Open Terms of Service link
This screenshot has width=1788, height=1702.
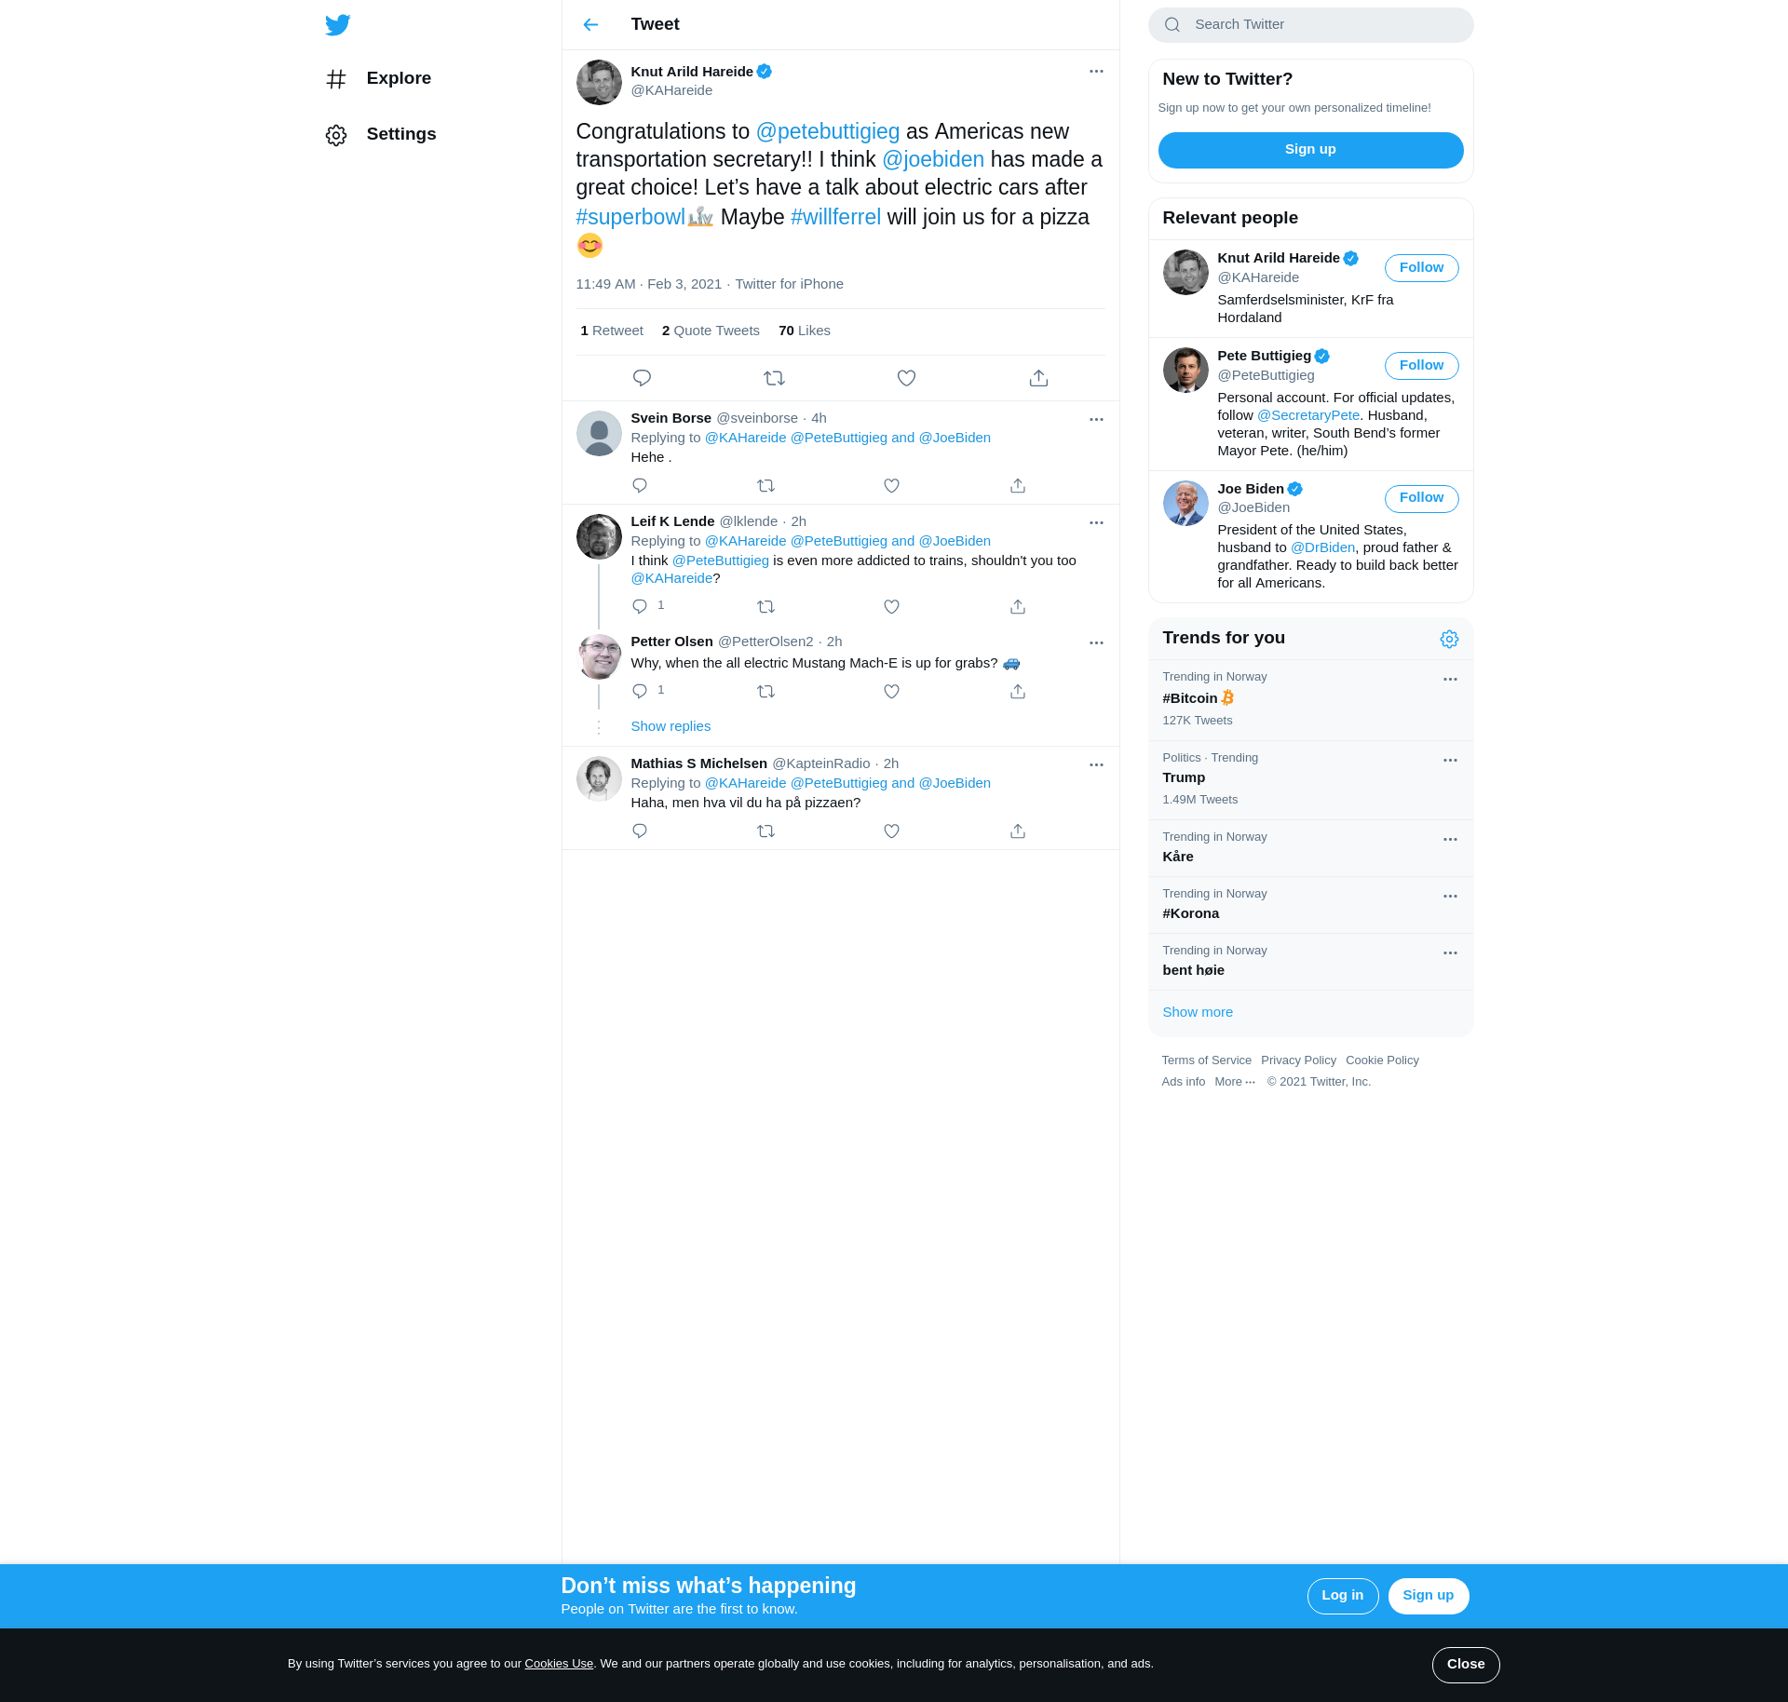pyautogui.click(x=1206, y=1060)
